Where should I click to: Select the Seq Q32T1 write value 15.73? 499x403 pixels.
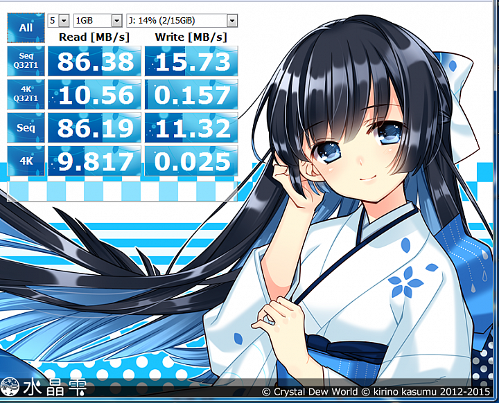(191, 61)
